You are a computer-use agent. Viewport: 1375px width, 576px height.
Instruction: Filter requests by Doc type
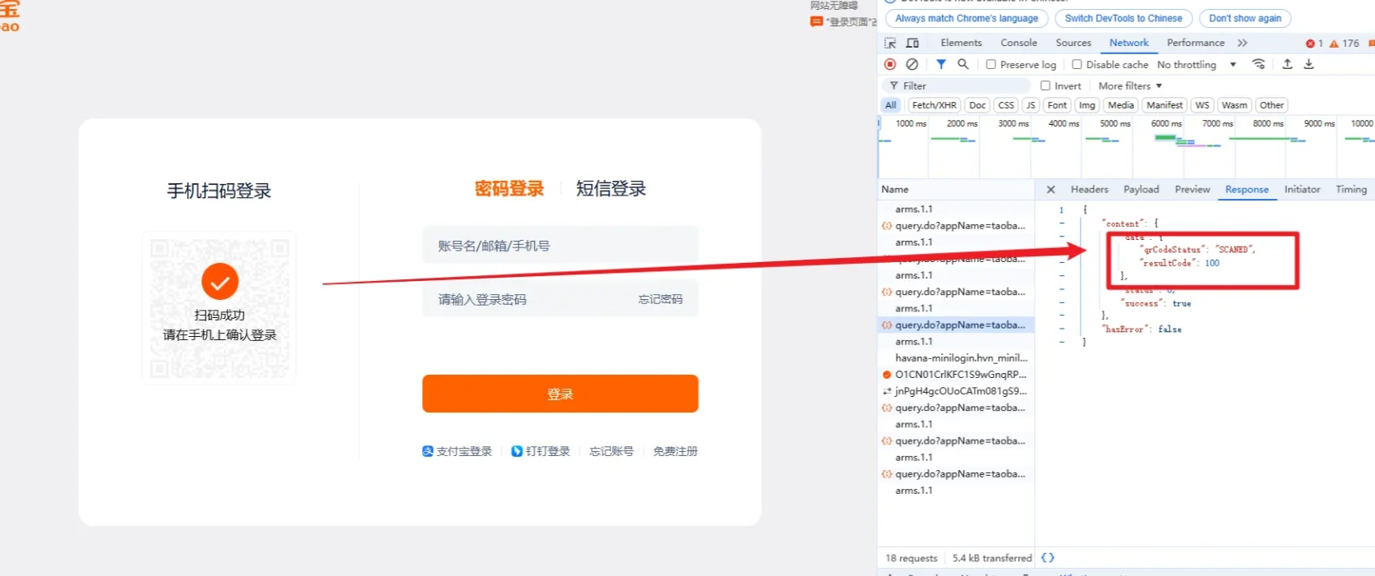977,105
